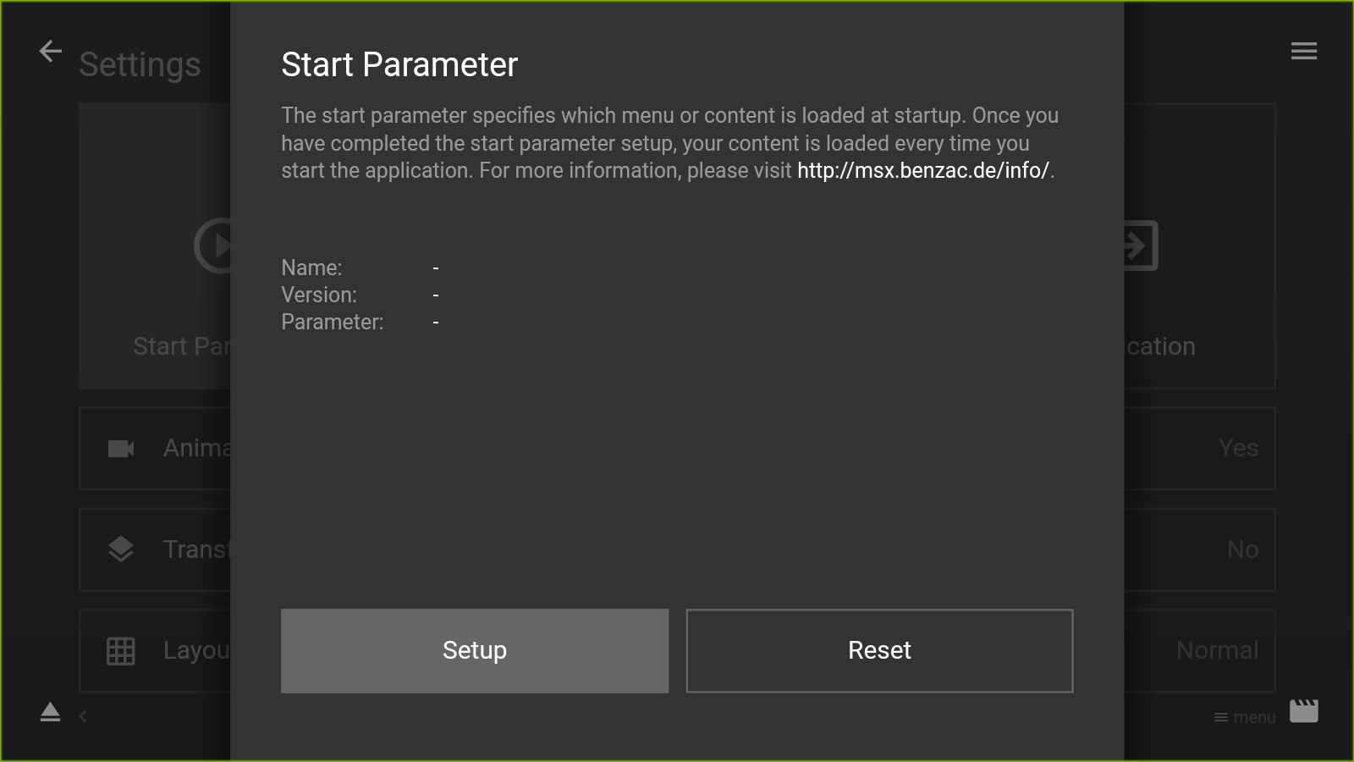Open the msx.benzac.de/info link
The width and height of the screenshot is (1354, 762).
click(x=923, y=170)
